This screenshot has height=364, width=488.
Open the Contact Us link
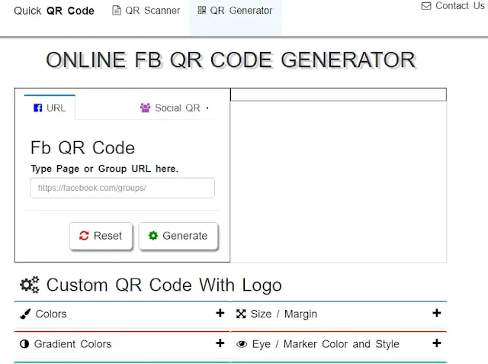[453, 6]
